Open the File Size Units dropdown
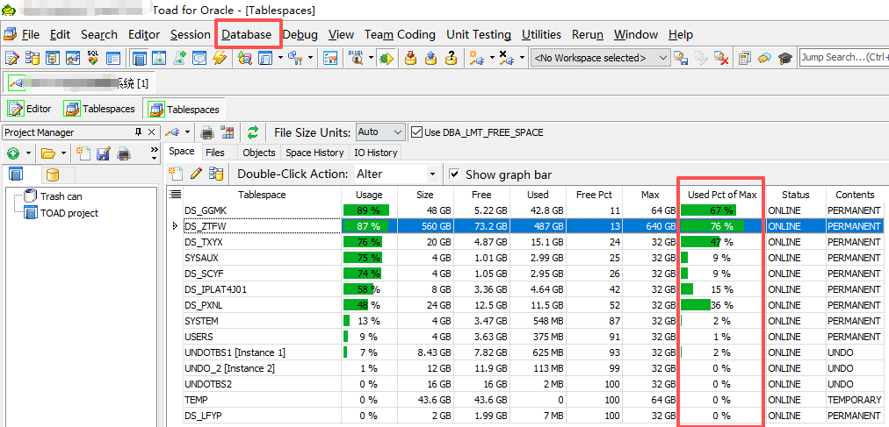The height and width of the screenshot is (427, 889). 380,132
